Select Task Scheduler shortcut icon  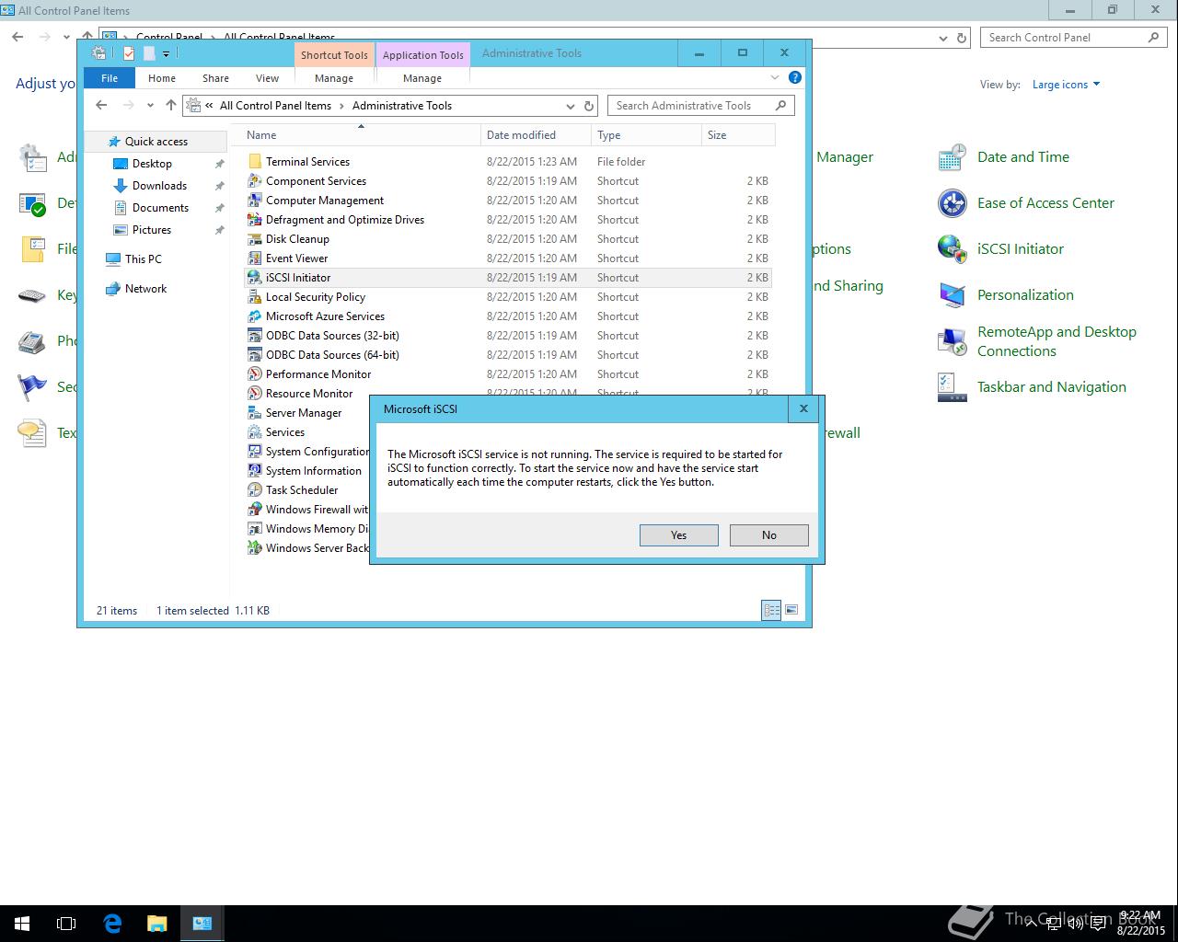[x=255, y=490]
